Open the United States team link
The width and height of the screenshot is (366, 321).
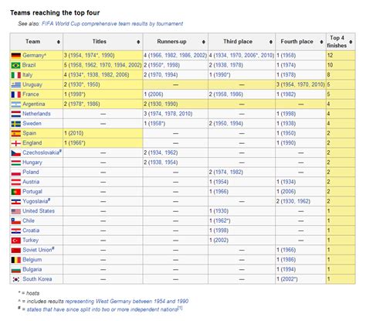tap(39, 211)
